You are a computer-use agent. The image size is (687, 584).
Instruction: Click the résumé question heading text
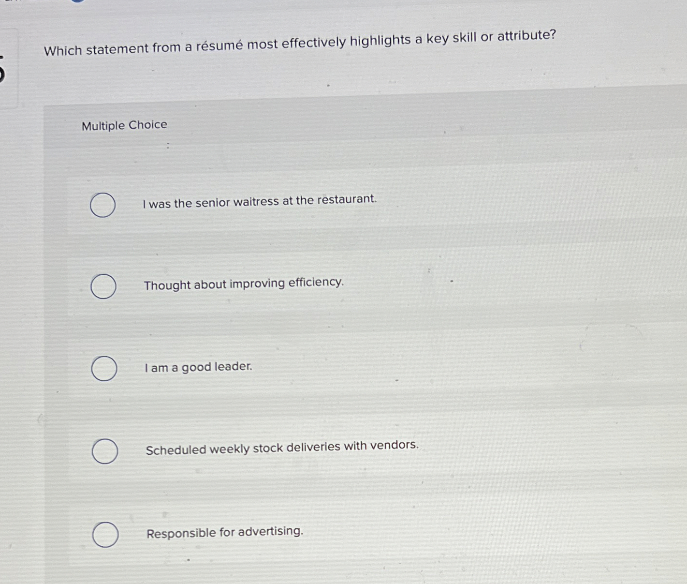point(300,45)
